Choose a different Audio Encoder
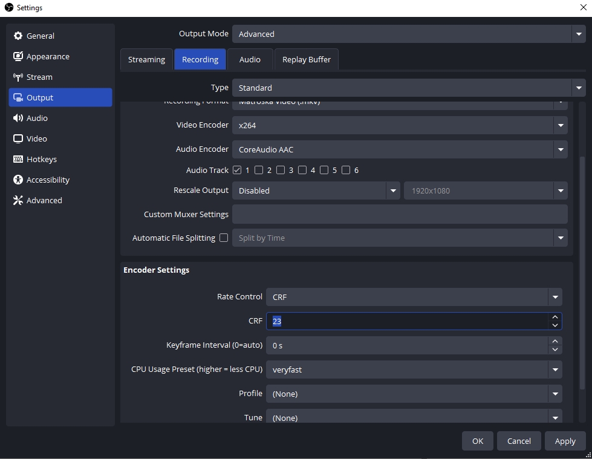Viewport: 592px width, 459px height. (x=400, y=149)
